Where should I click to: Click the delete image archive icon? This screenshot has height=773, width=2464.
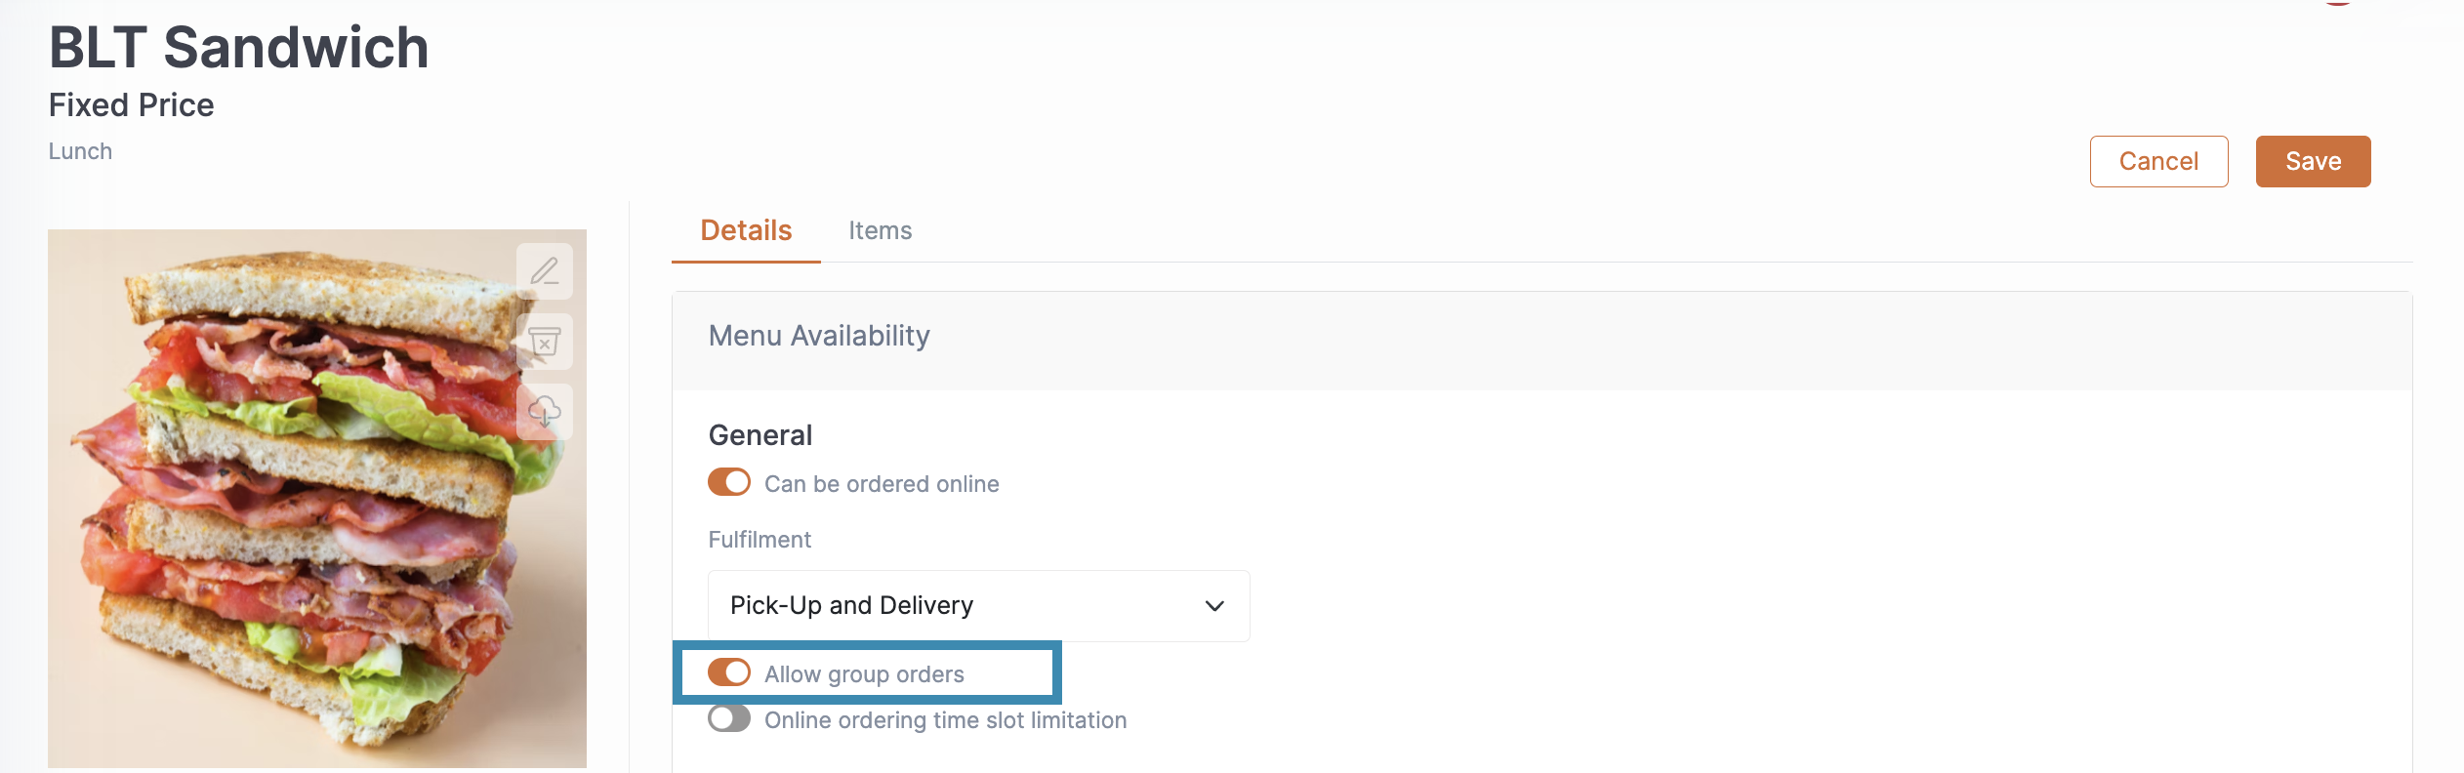pos(545,342)
